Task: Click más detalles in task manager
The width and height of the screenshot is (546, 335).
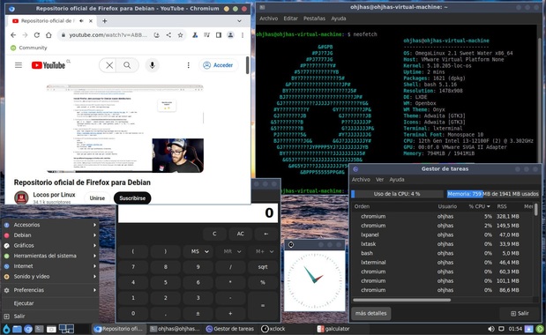Action: (x=370, y=313)
